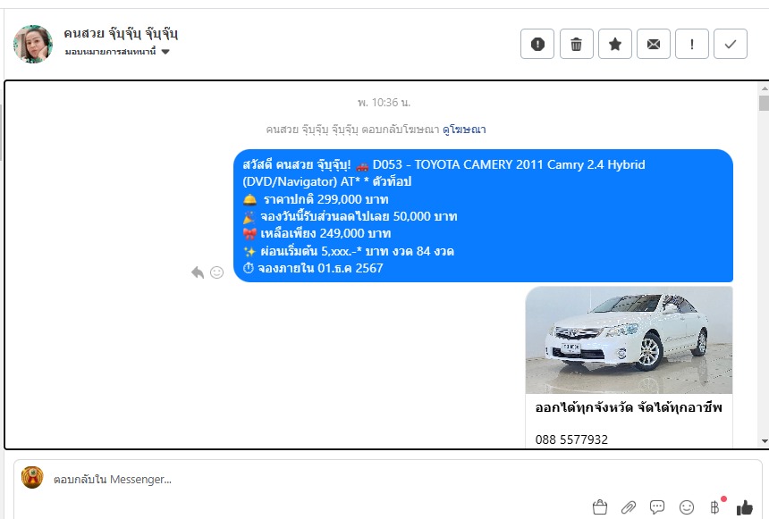Image resolution: width=769 pixels, height=519 pixels.
Task: Click label มอบหมายการสนทนานี้ under the name
Action: click(110, 52)
